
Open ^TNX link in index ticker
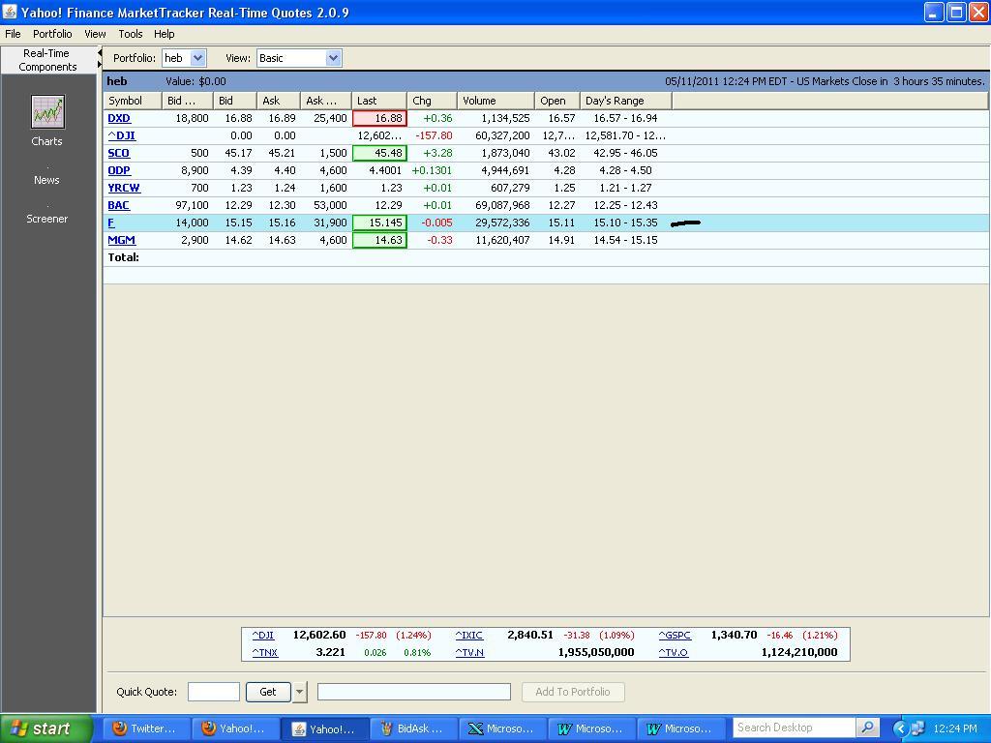[265, 652]
